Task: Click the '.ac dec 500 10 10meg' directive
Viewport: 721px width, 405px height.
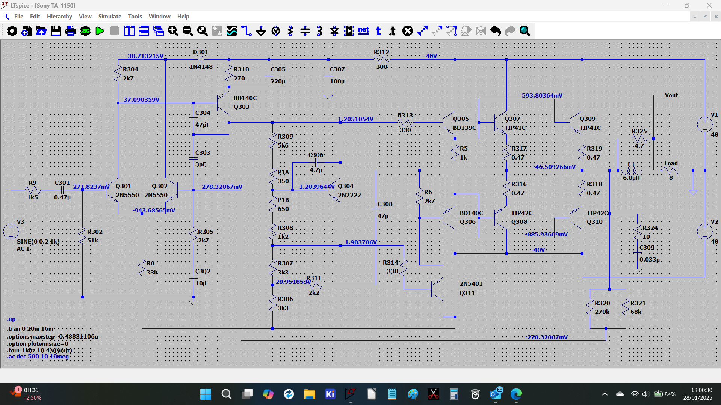Action: pos(38,357)
